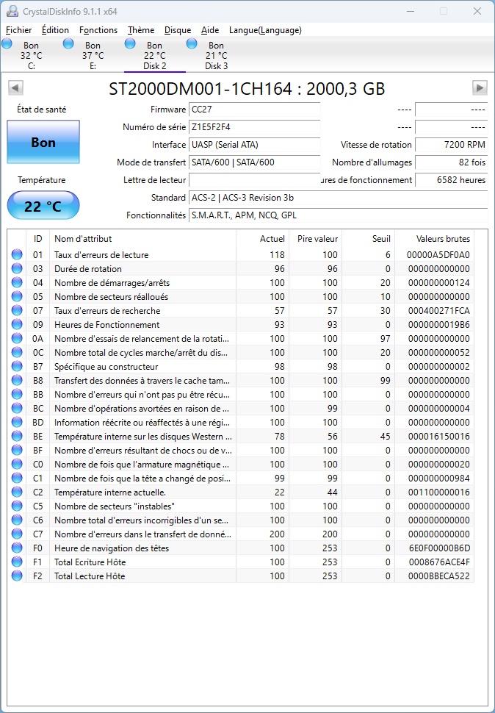
Task: Click status orb next to Disk 3
Action: 192,44
